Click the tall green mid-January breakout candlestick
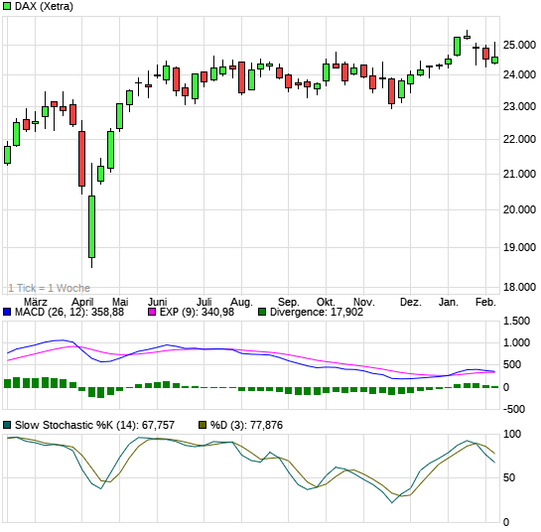The height and width of the screenshot is (532, 541). (x=457, y=47)
